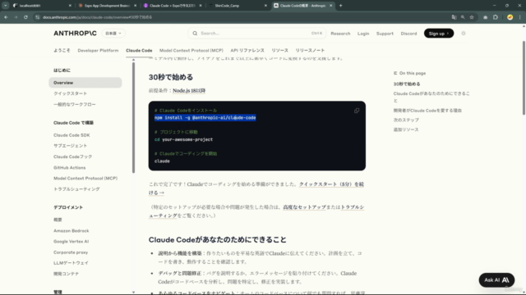
Task: Follow the Node.js 18以降 link
Action: point(189,91)
